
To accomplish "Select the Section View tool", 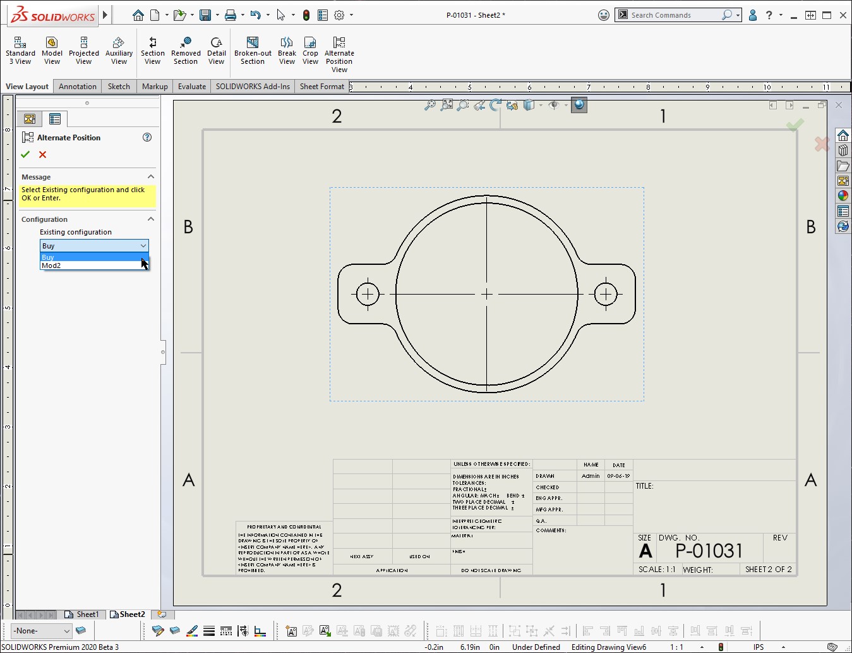I will [x=152, y=51].
